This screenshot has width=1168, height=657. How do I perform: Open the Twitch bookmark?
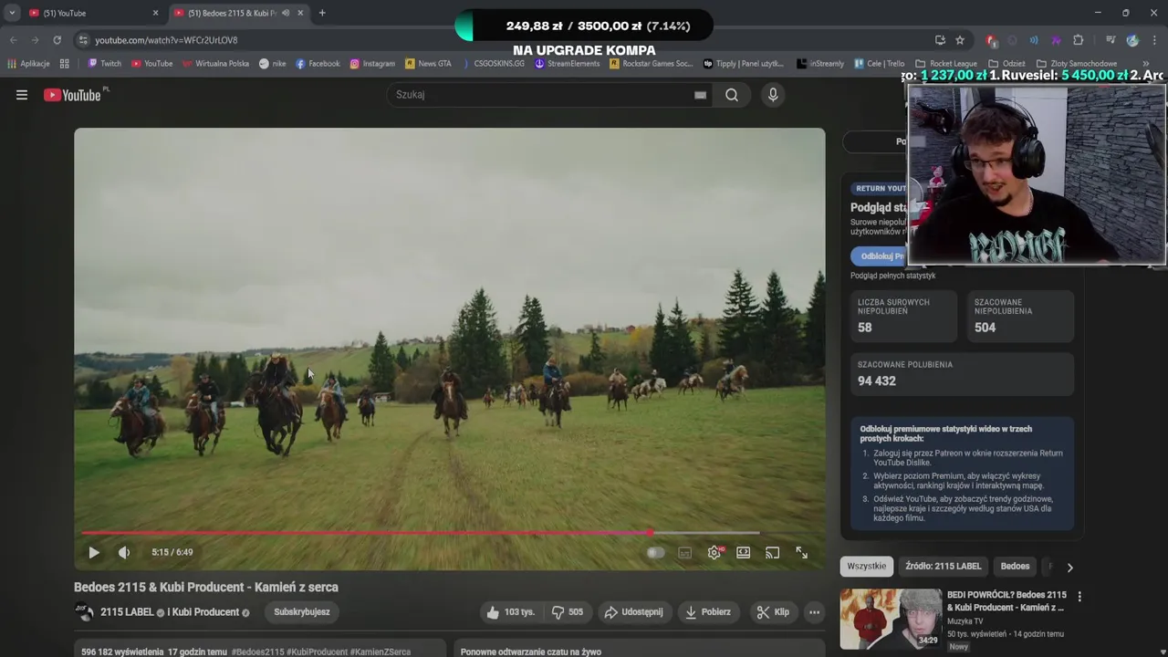104,64
